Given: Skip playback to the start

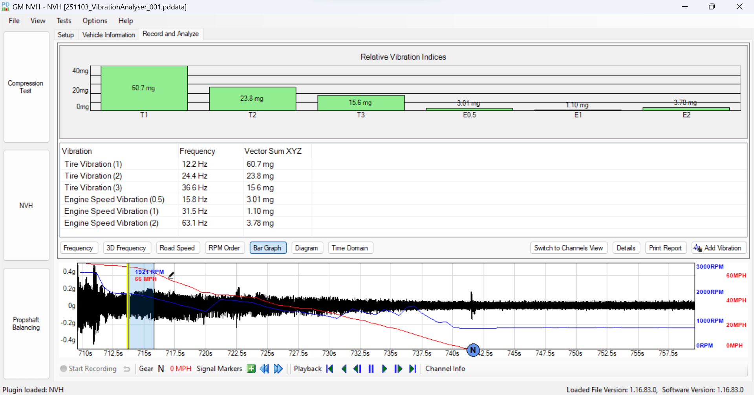Looking at the screenshot, I should point(330,369).
